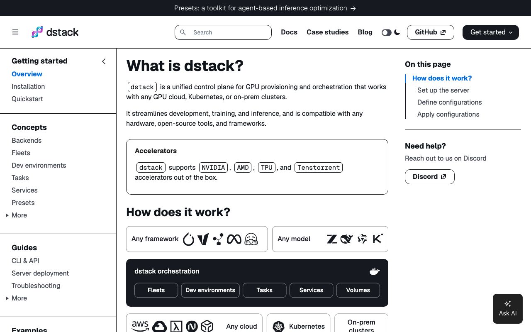Click the K icon in Any model
The height and width of the screenshot is (332, 531).
point(378,239)
